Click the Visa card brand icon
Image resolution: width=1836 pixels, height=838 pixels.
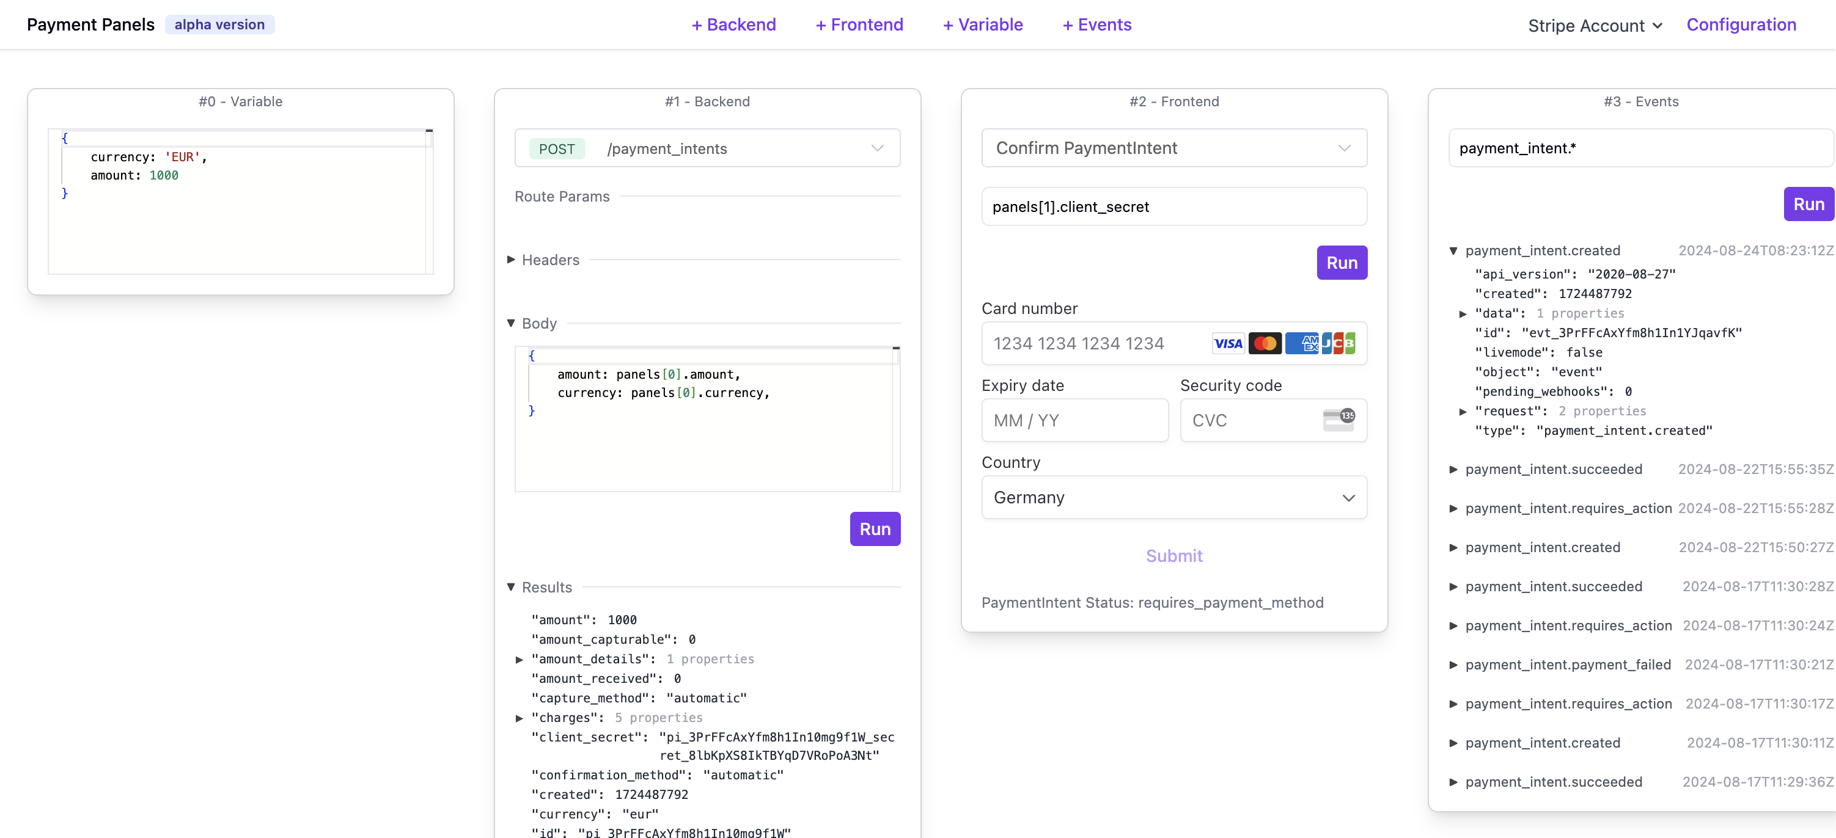tap(1227, 344)
